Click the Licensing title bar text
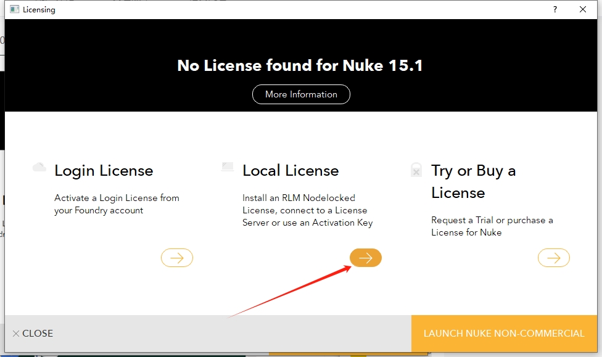The image size is (602, 357). [39, 9]
